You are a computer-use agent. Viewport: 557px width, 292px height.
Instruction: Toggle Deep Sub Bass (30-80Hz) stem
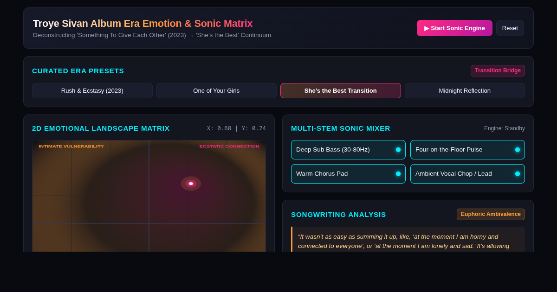[348, 150]
